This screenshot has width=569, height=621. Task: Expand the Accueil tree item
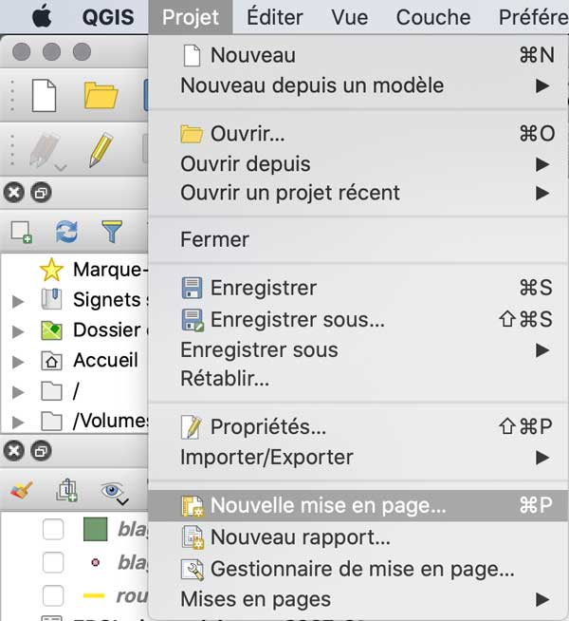[18, 362]
